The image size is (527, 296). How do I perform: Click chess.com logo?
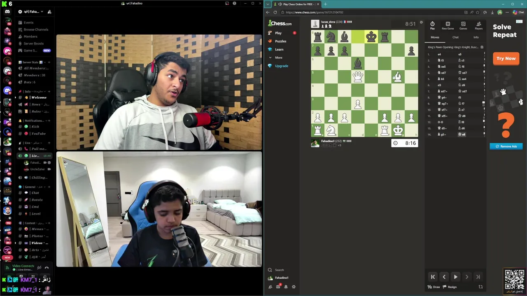click(x=280, y=23)
